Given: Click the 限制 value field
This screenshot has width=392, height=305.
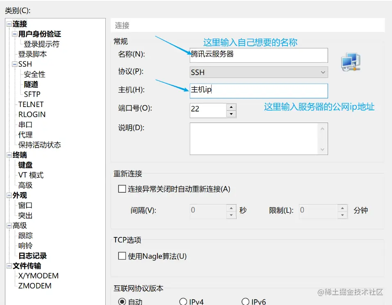Looking at the screenshot, I should pos(318,212).
